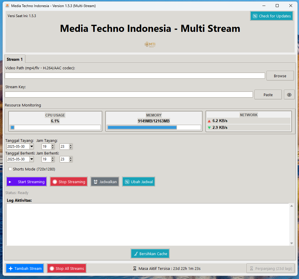Click the download speed green arrow icon
Image resolution: width=299 pixels, height=279 pixels.
[209, 128]
